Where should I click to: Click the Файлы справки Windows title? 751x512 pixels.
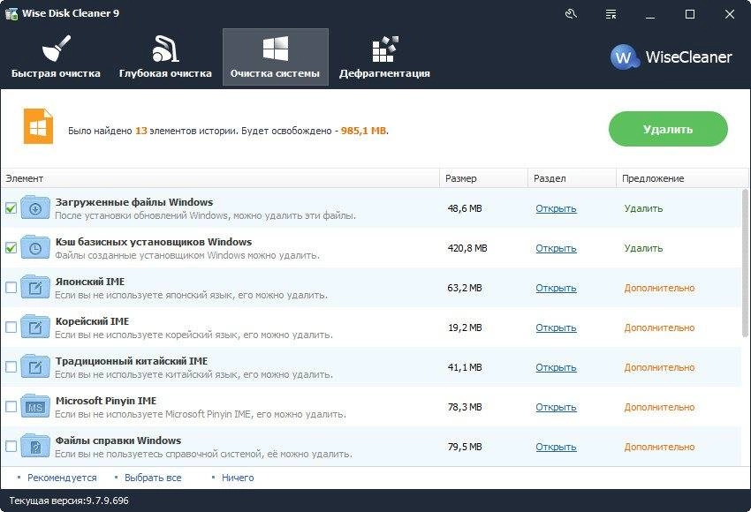(118, 440)
